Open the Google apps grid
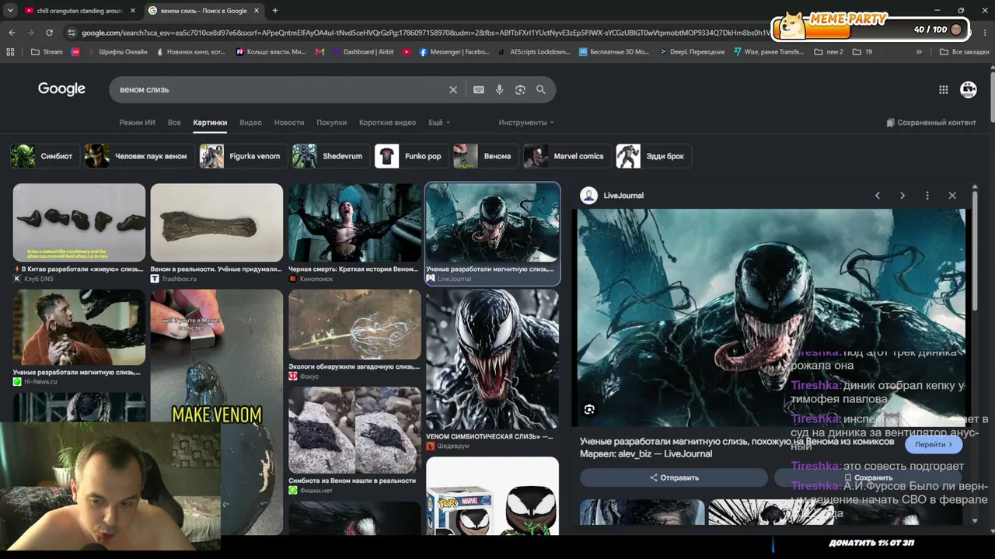The image size is (995, 559). (943, 89)
